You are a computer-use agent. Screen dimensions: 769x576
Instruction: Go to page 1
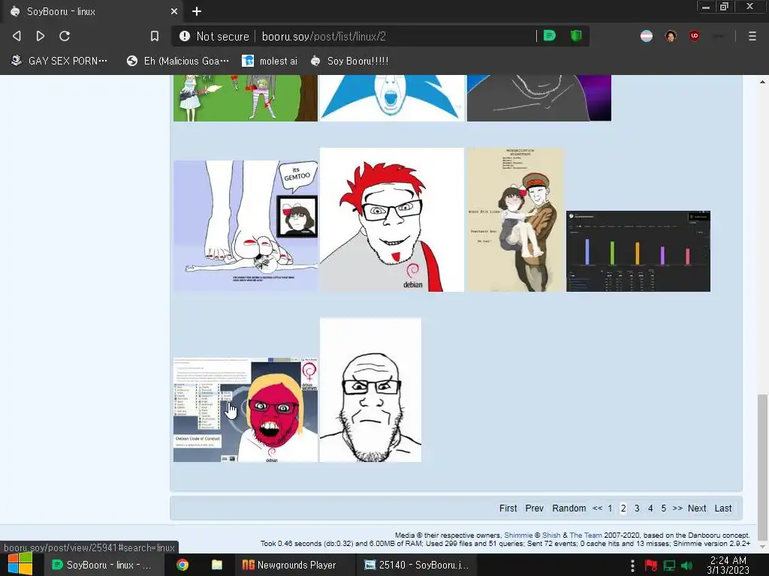click(610, 508)
